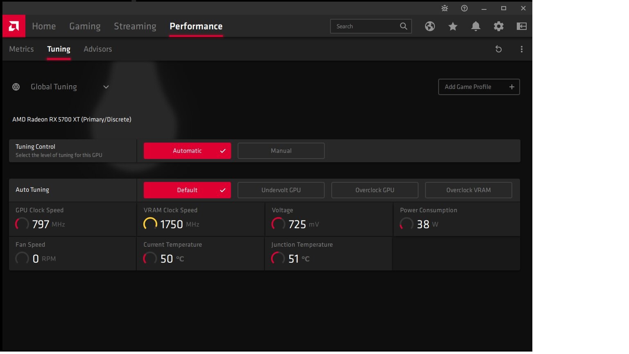The width and height of the screenshot is (629, 354).
Task: Select Automatic tuning control
Action: (x=187, y=151)
